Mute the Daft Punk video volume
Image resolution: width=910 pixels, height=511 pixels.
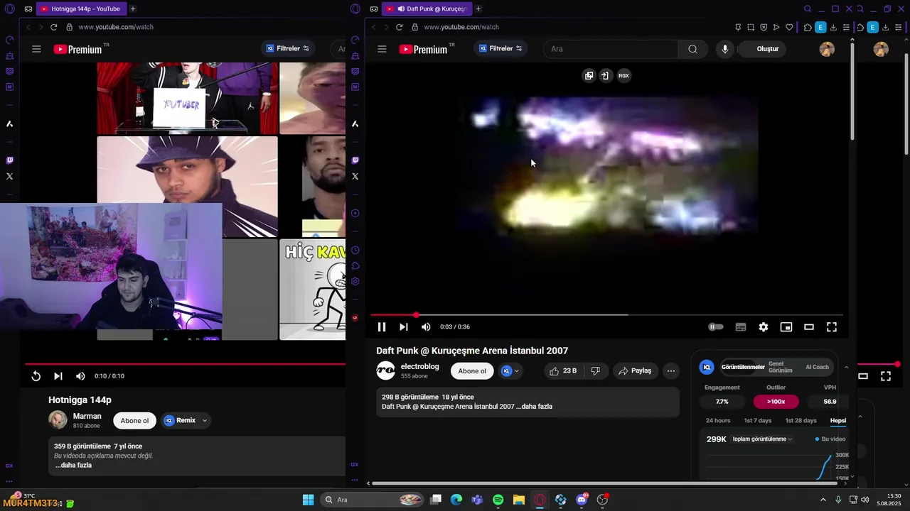point(426,327)
